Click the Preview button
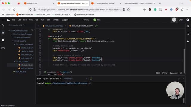Screen dimensions: 191x107 pyautogui.click(x=86, y=20)
